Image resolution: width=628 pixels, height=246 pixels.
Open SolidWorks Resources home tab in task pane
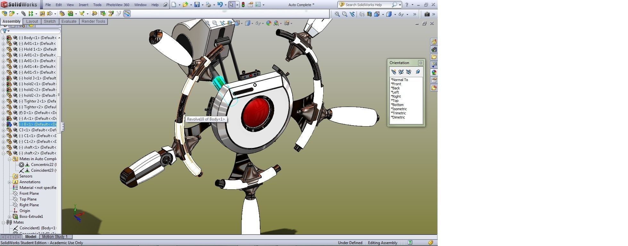tap(434, 42)
